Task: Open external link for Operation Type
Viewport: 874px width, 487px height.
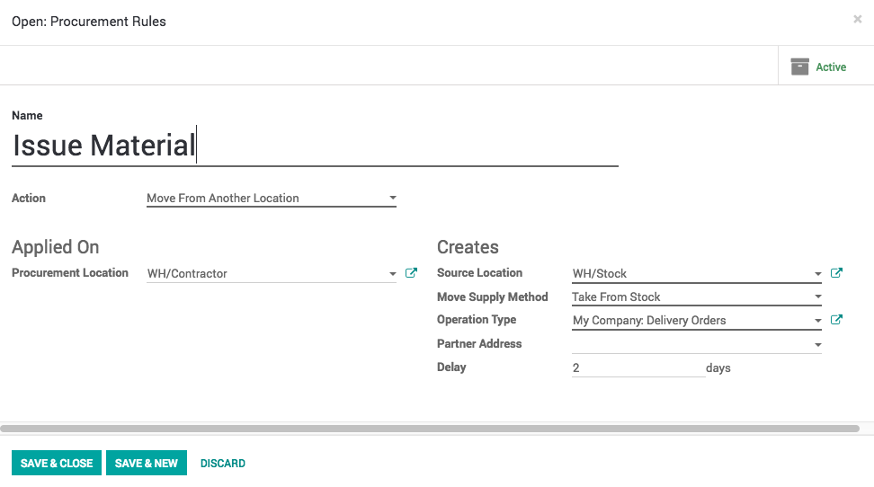Action: (x=836, y=320)
